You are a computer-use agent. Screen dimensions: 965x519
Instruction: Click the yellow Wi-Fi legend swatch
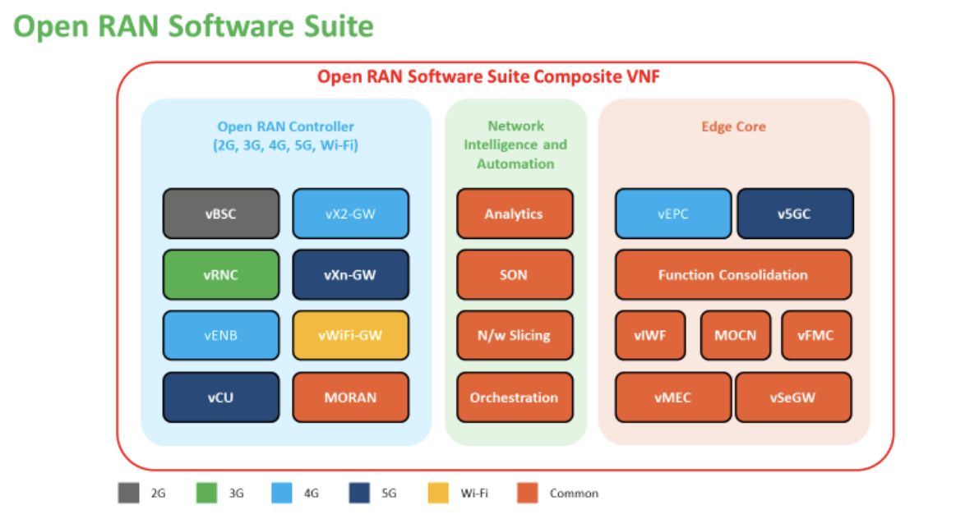439,493
